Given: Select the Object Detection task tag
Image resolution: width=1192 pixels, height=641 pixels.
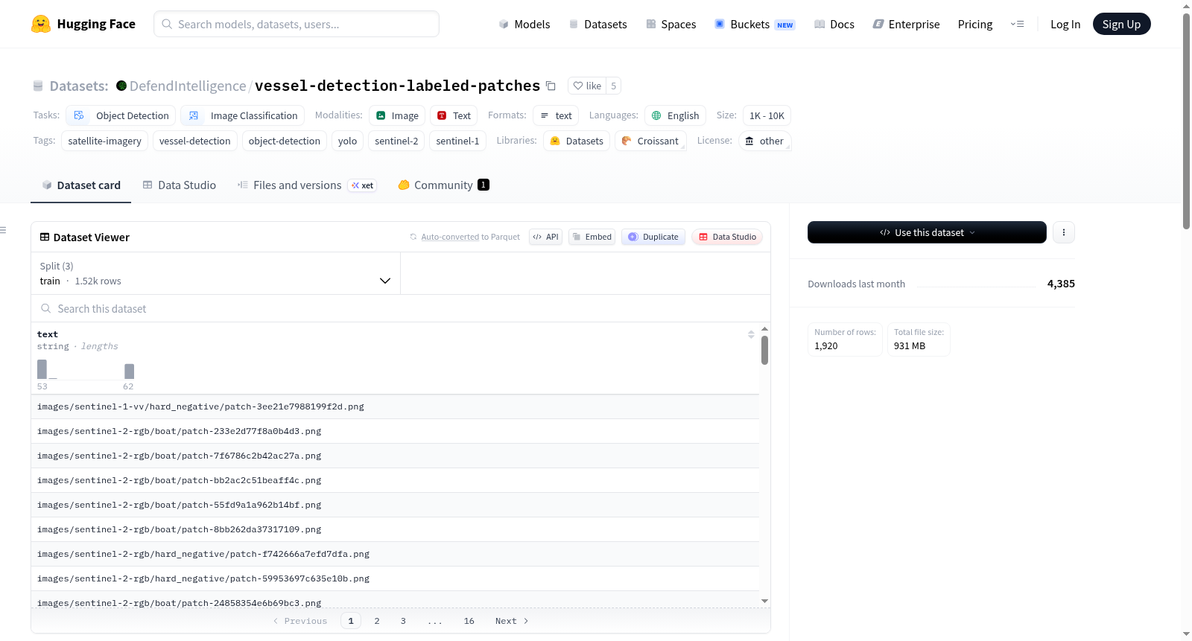Looking at the screenshot, I should pyautogui.click(x=121, y=115).
